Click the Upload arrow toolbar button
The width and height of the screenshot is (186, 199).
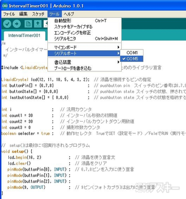coord(17,24)
